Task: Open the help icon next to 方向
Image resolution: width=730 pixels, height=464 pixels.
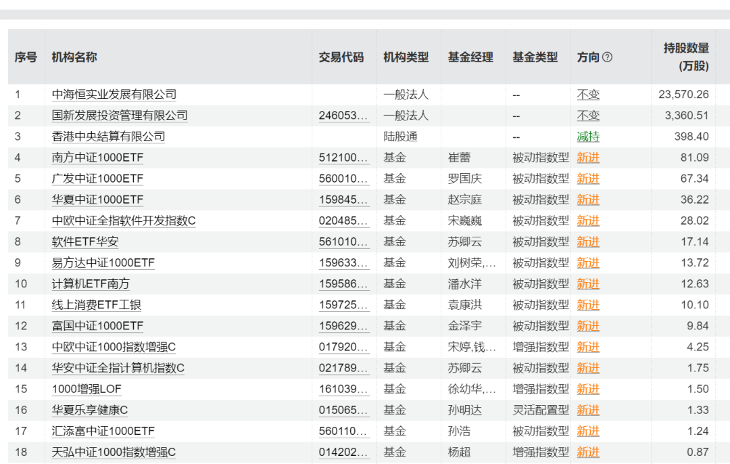Action: coord(607,57)
